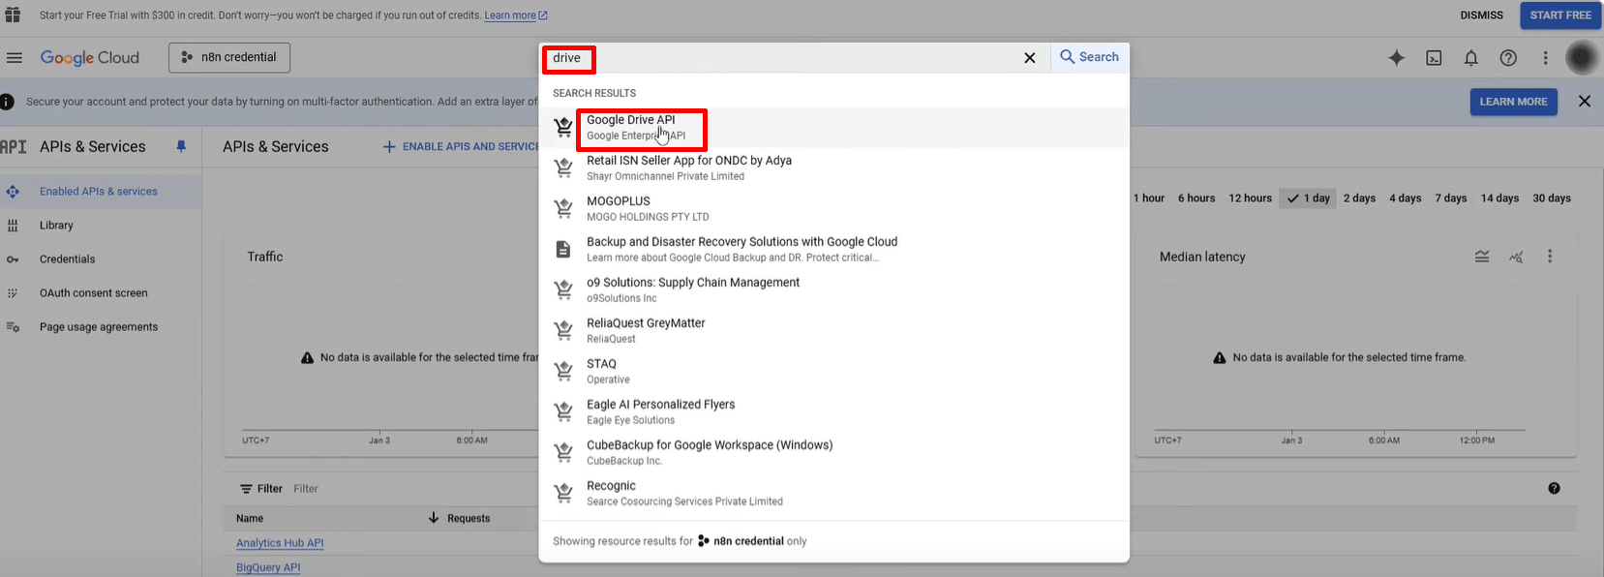Select the 7 days time range

[x=1451, y=198]
